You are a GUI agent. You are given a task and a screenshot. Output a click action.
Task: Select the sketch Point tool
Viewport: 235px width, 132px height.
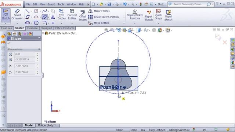click(53, 23)
